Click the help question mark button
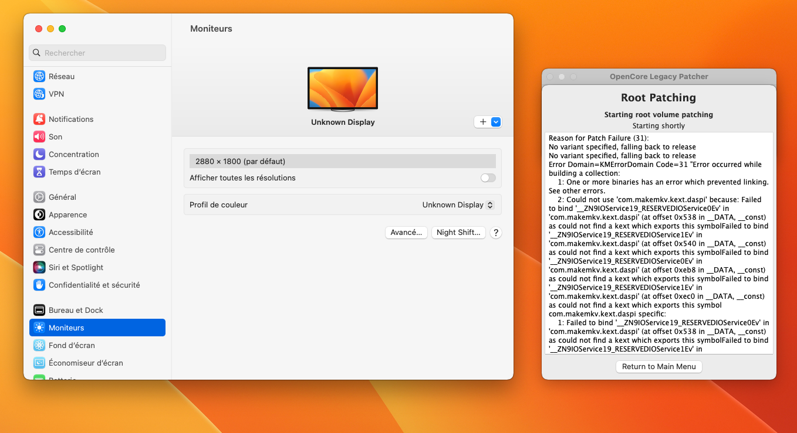Viewport: 797px width, 433px height. click(496, 233)
